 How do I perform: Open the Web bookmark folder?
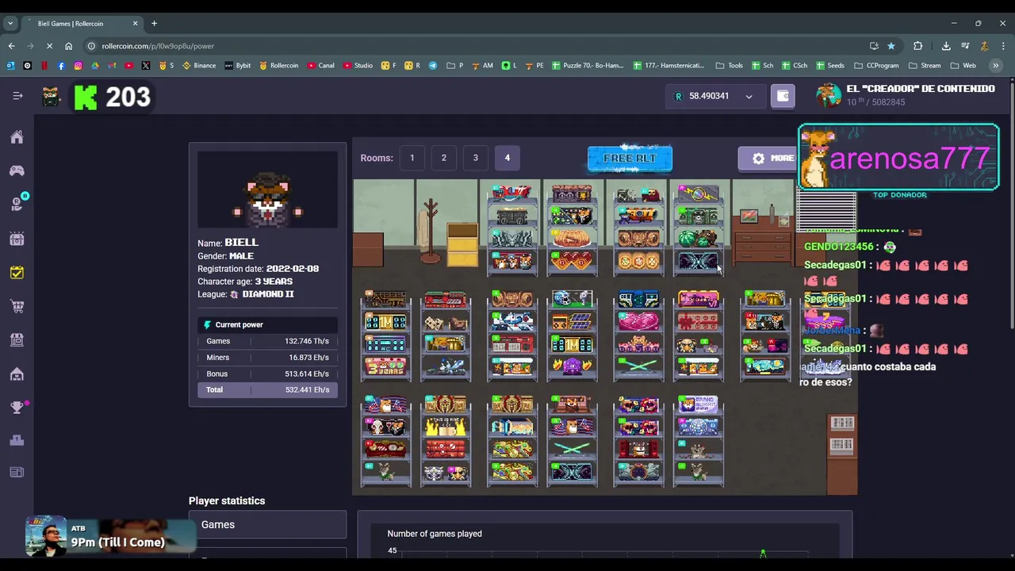click(x=963, y=66)
